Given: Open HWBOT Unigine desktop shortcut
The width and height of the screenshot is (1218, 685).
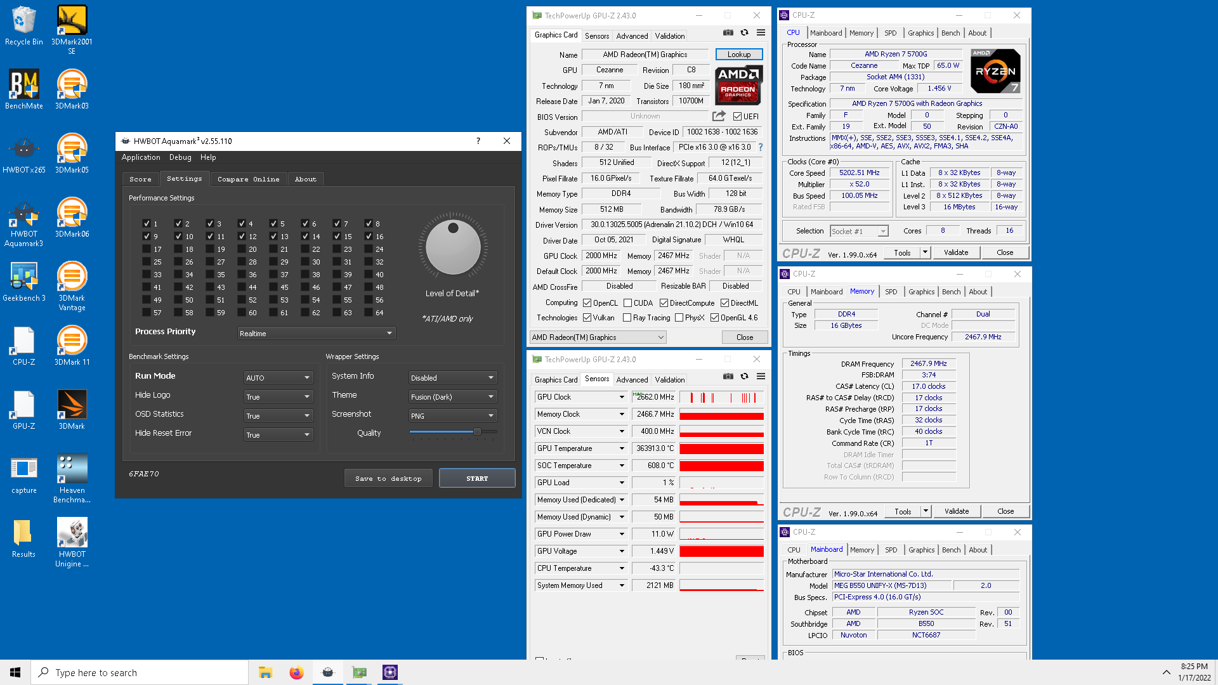Looking at the screenshot, I should [72, 542].
